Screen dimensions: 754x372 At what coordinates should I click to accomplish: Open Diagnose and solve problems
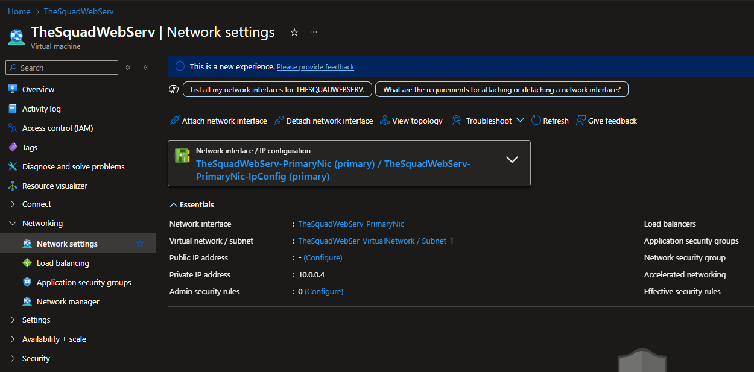click(x=74, y=166)
